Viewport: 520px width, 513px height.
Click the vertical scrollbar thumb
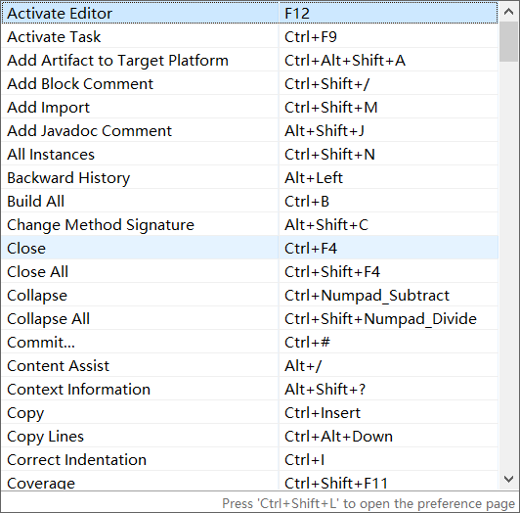pos(508,41)
